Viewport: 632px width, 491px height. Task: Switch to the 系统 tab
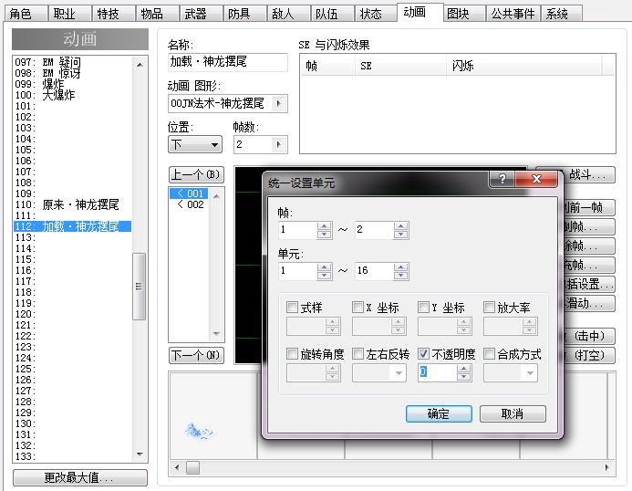click(x=562, y=14)
